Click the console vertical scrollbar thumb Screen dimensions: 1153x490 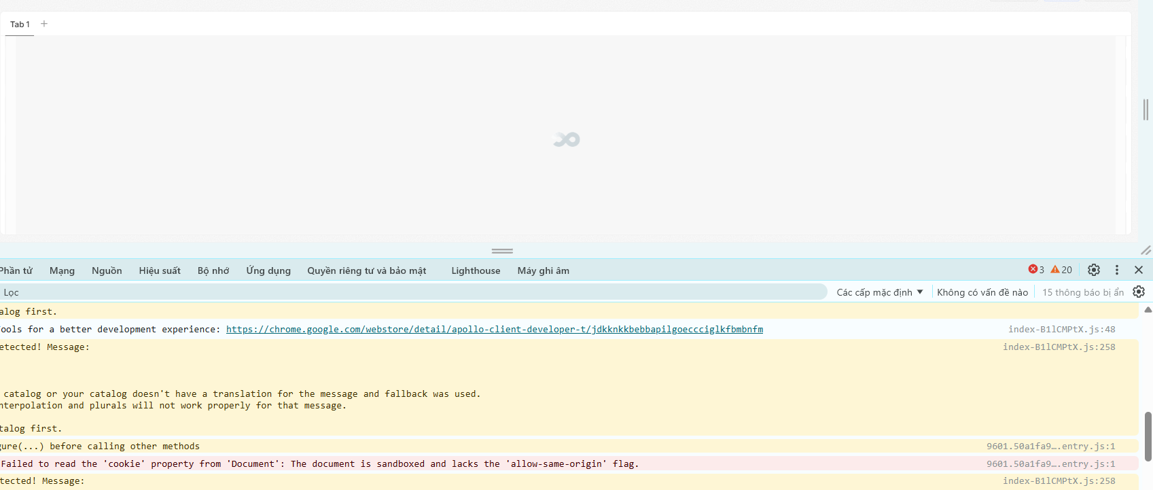pos(1148,436)
